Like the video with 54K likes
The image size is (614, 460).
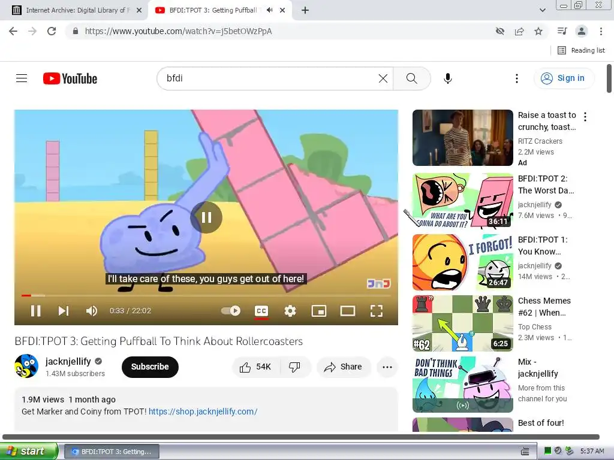tap(255, 367)
